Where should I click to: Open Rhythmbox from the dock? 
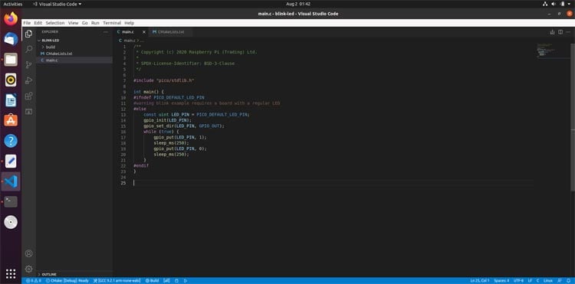pos(11,80)
